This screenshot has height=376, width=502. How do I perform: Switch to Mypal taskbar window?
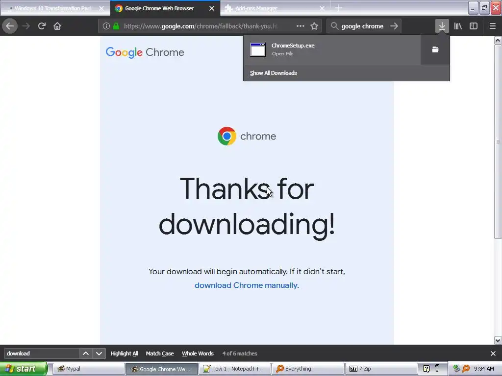[x=88, y=369]
